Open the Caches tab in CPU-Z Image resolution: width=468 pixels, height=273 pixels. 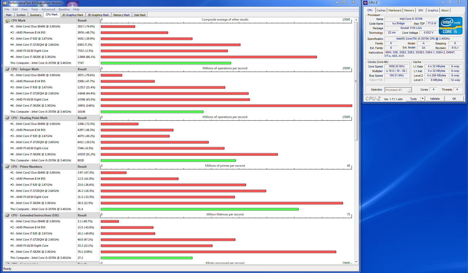[381, 10]
